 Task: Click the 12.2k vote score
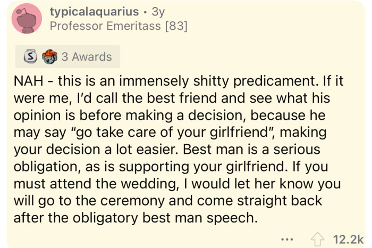(x=348, y=238)
